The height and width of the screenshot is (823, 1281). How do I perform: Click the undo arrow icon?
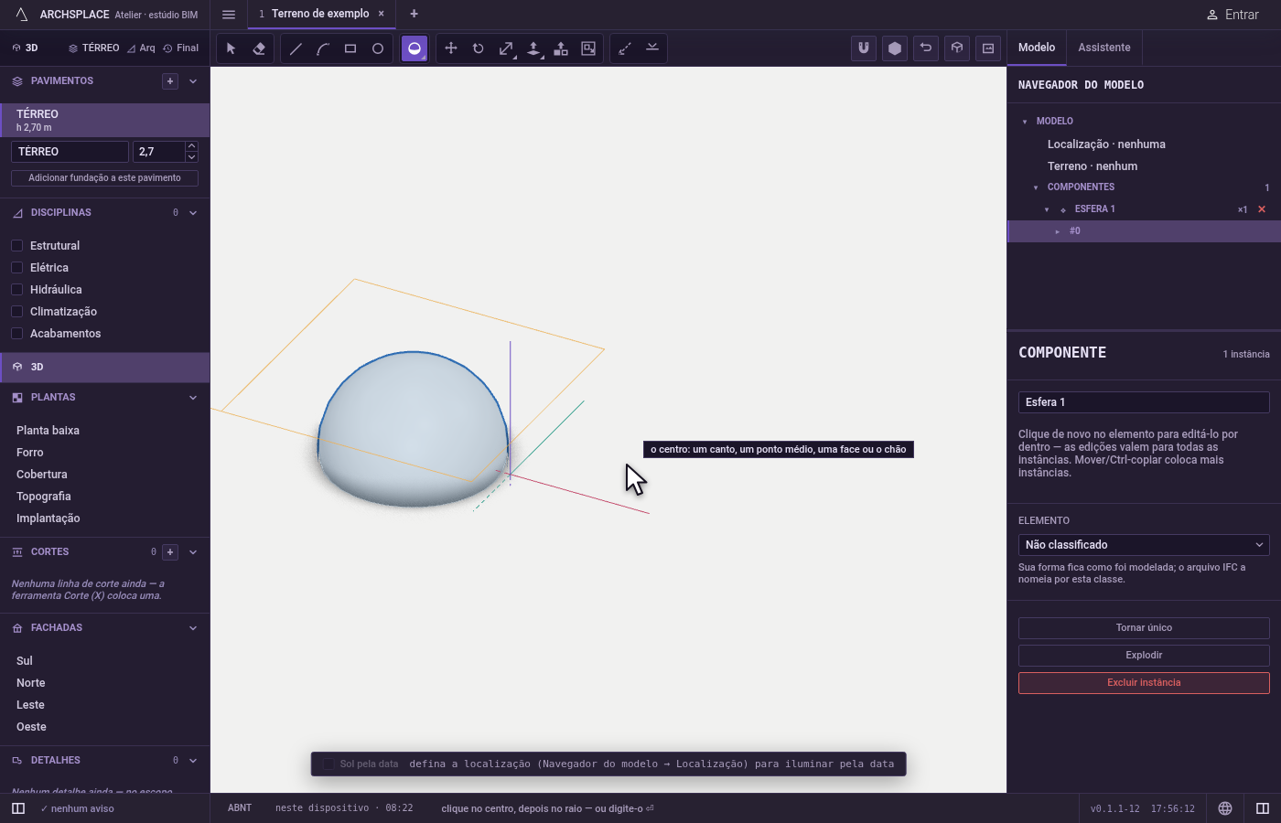point(926,48)
